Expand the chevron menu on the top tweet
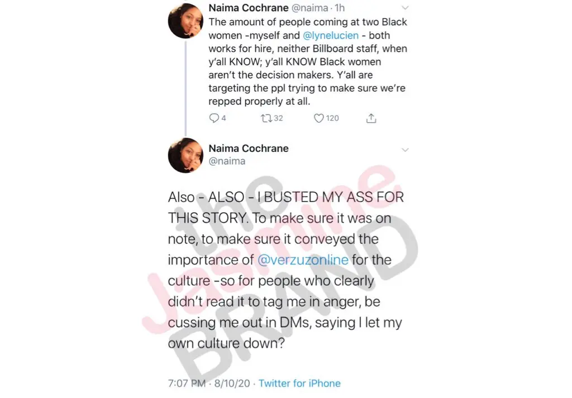 (x=406, y=8)
